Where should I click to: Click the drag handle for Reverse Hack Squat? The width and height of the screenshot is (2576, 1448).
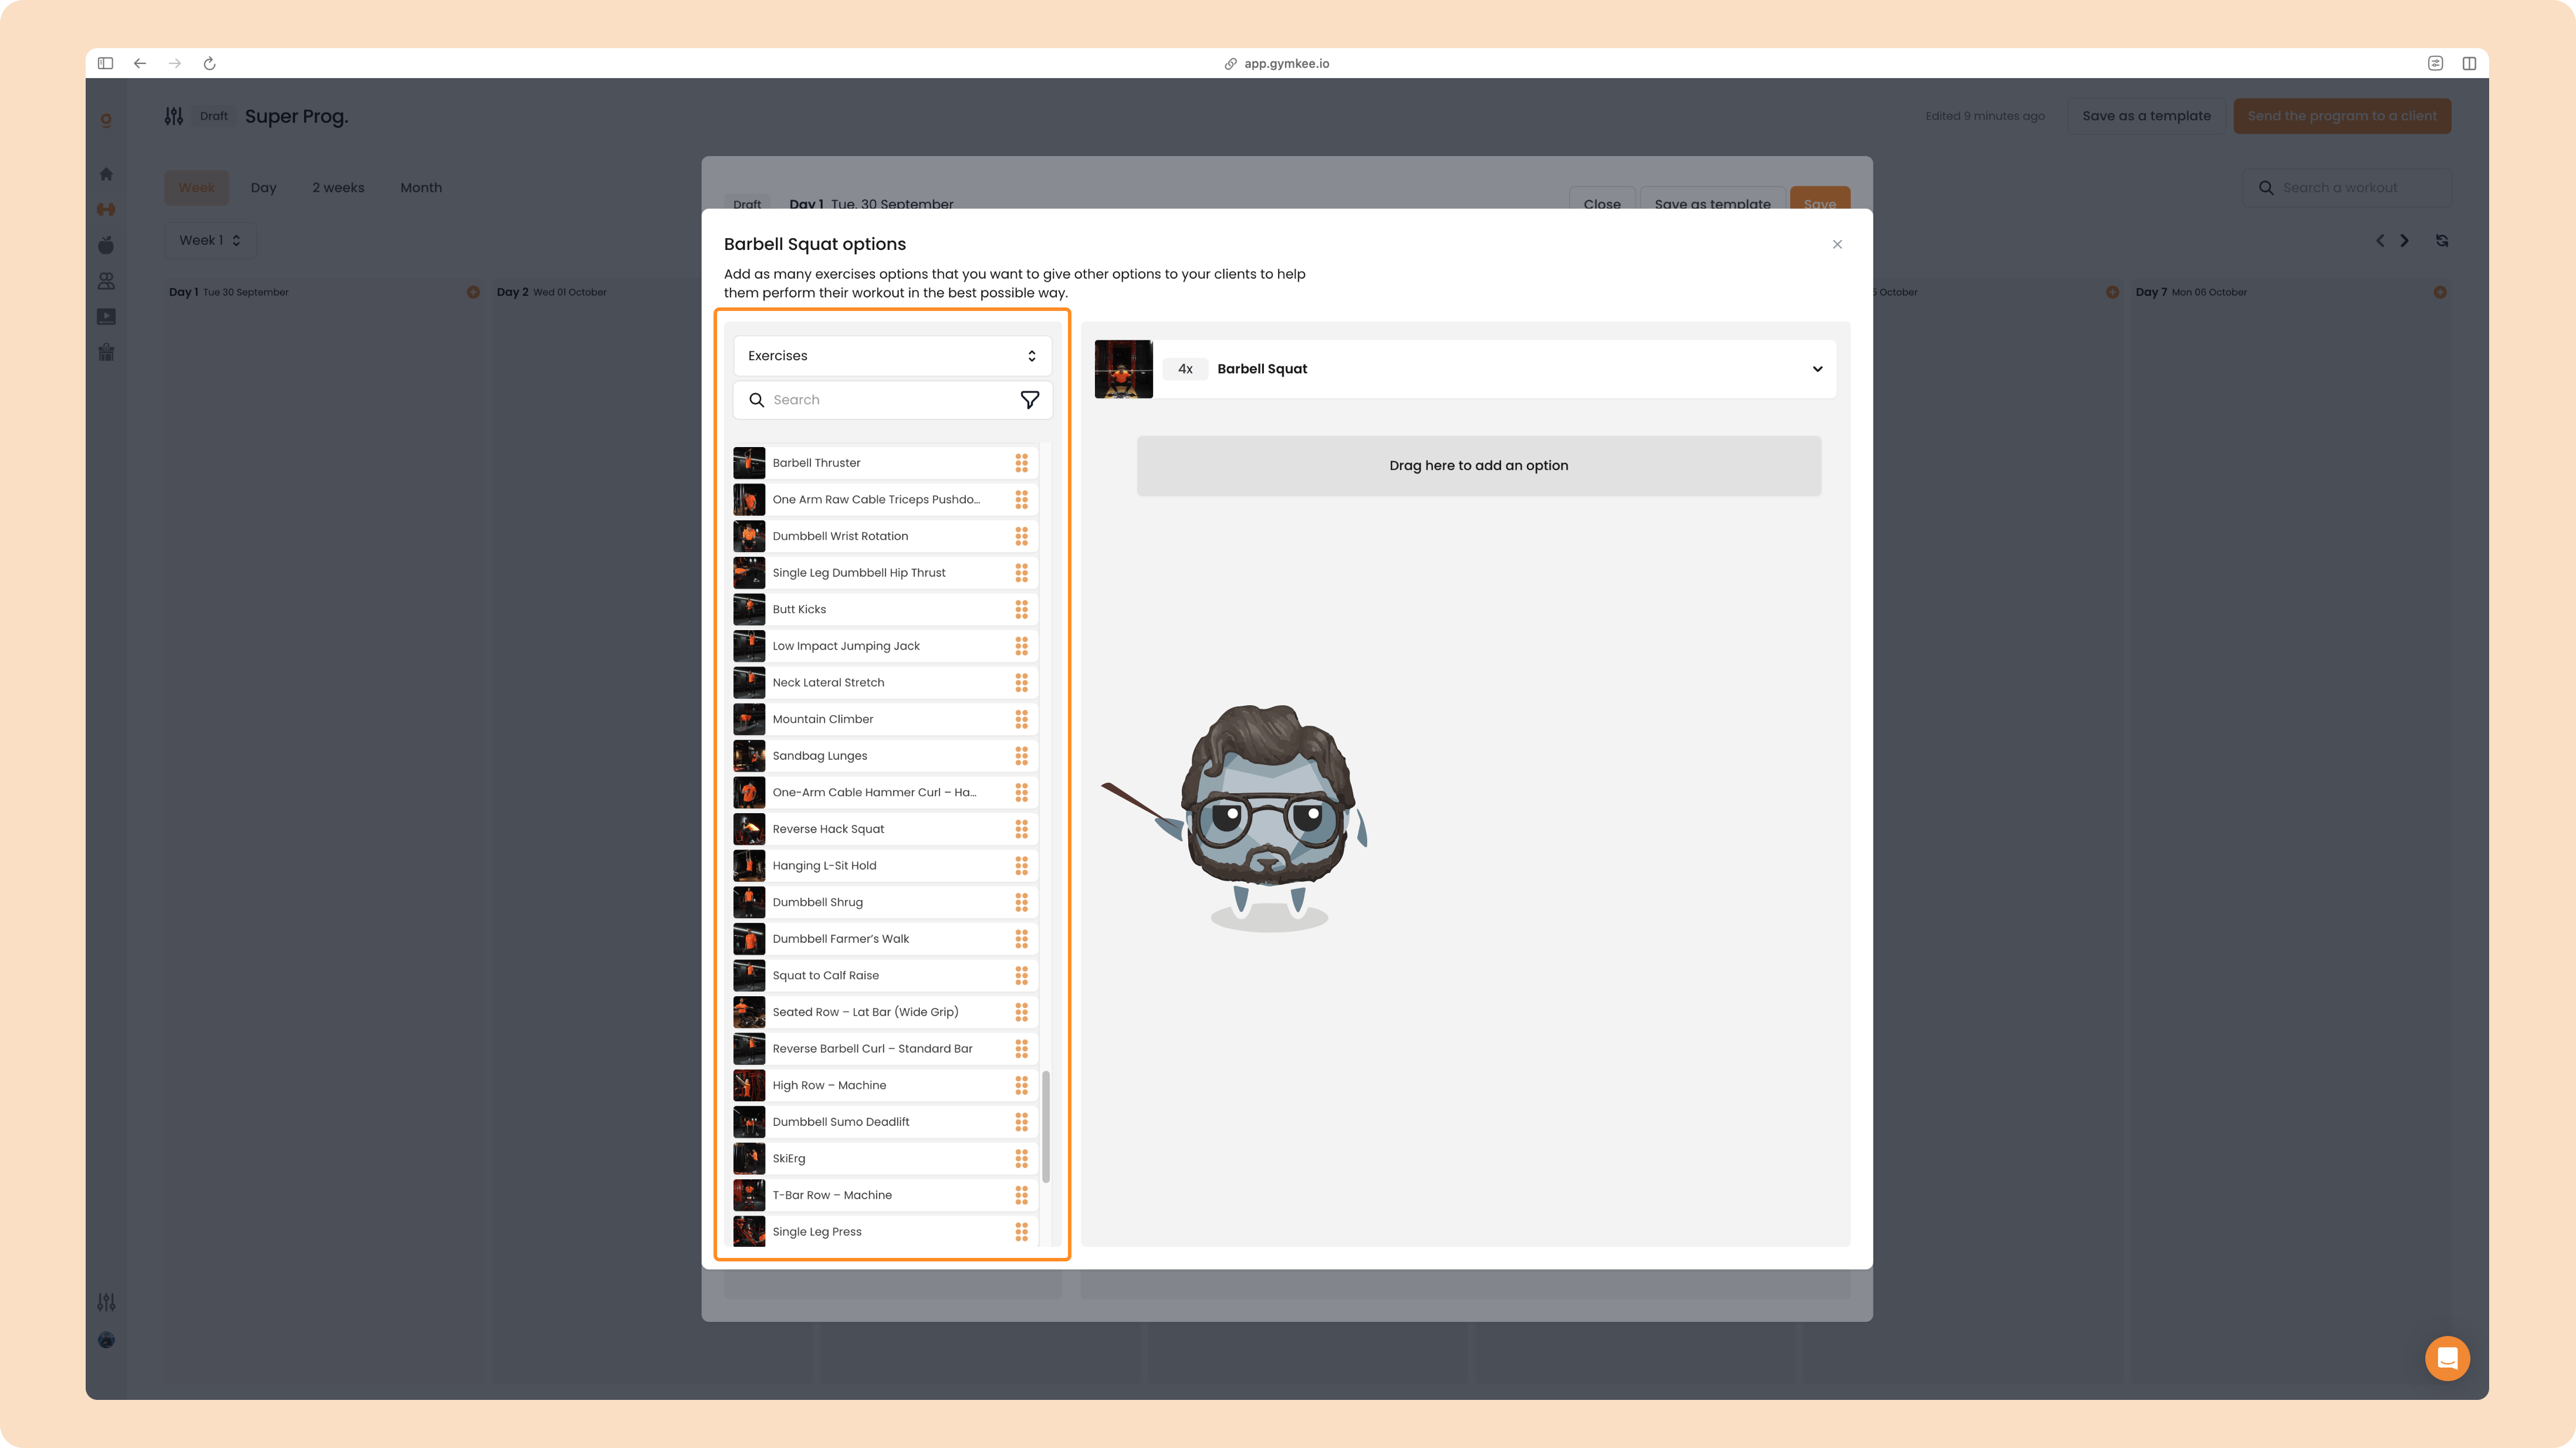pos(1021,829)
